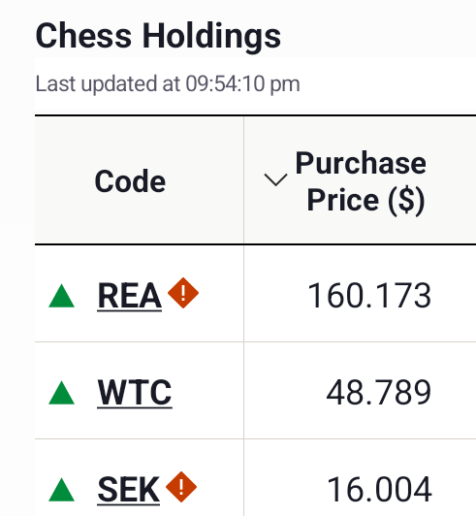Screen dimensions: 476x516
Task: Click the green up triangle beside WTC
Action: pos(61,392)
